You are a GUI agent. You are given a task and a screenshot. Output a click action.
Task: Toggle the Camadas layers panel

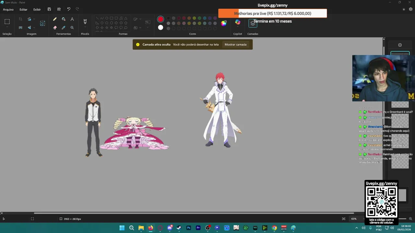[x=253, y=23]
